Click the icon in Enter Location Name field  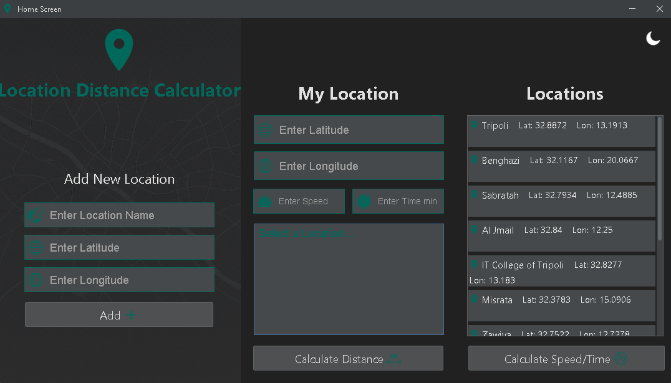coord(36,215)
